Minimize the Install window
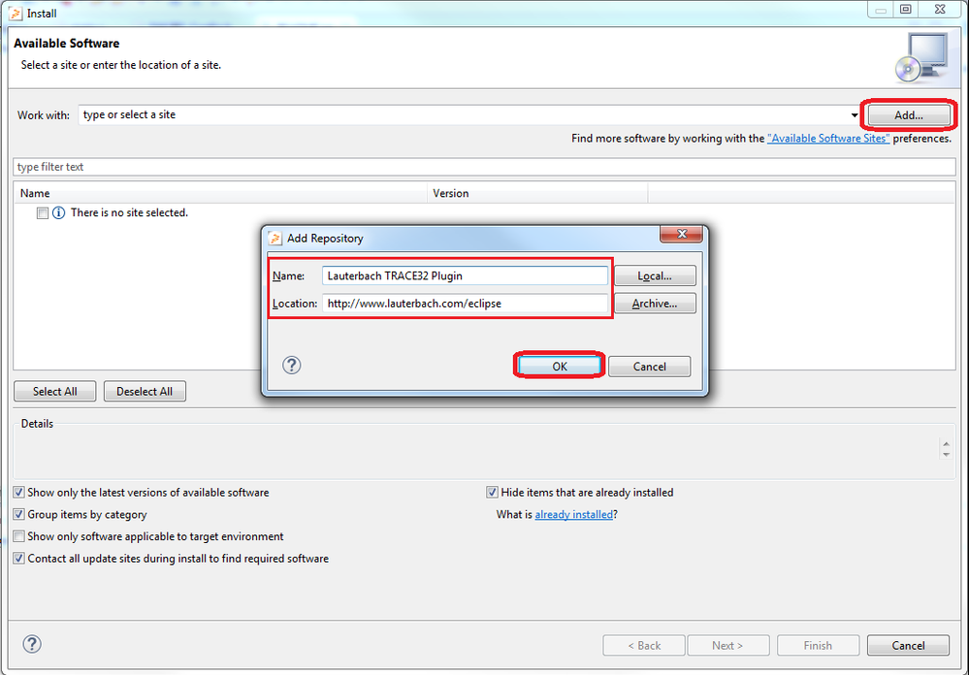969x675 pixels. point(882,10)
